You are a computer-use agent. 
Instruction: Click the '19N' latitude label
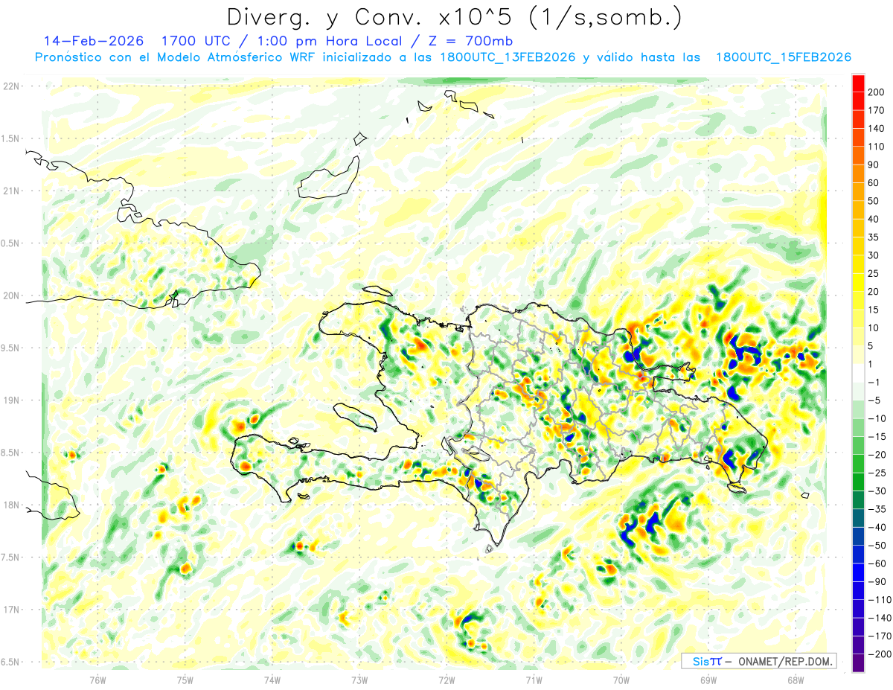[11, 400]
